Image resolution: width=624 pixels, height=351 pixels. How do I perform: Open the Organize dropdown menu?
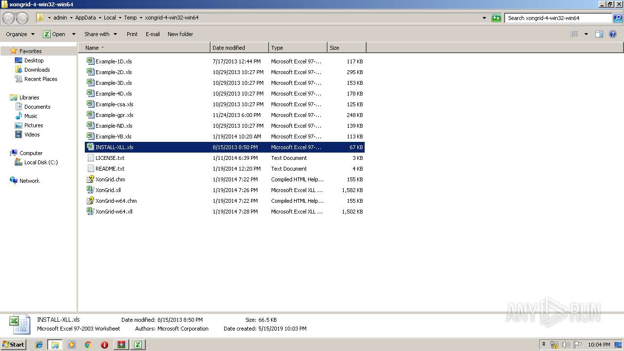(20, 34)
